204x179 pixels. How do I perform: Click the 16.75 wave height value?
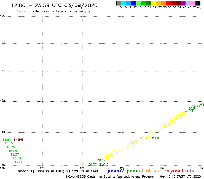coord(11,147)
